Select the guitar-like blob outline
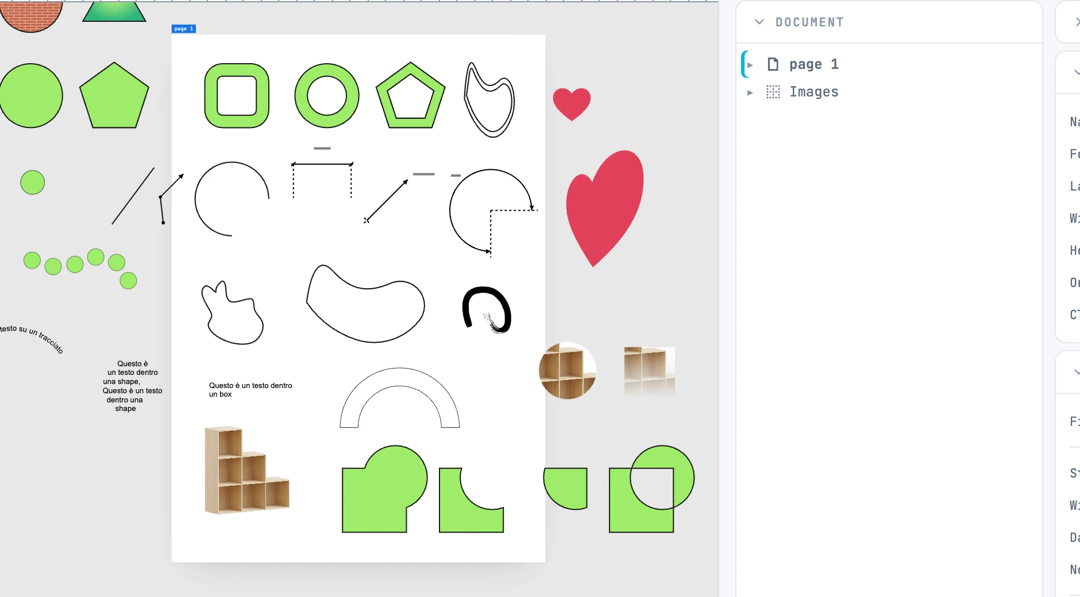The height and width of the screenshot is (597, 1080). tap(233, 313)
